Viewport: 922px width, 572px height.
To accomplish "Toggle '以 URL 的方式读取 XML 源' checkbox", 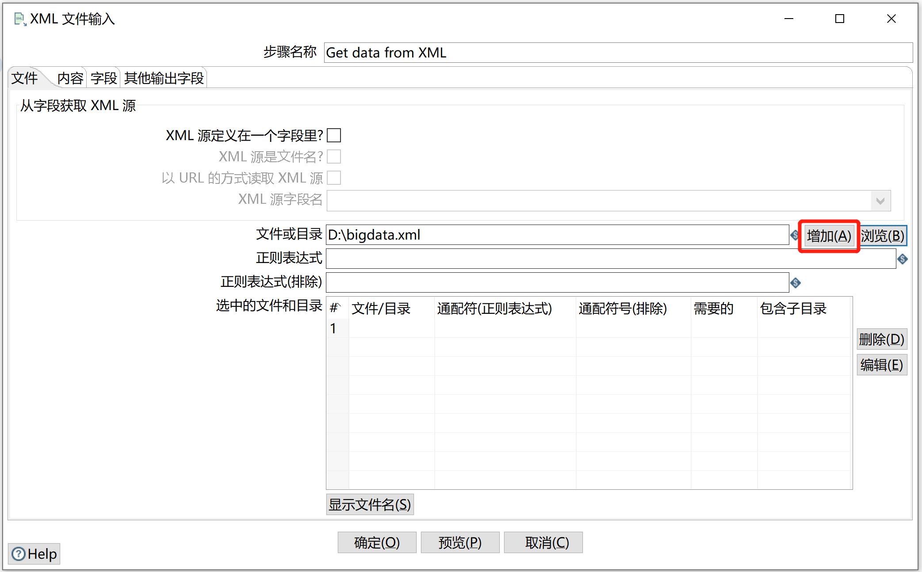I will click(334, 178).
